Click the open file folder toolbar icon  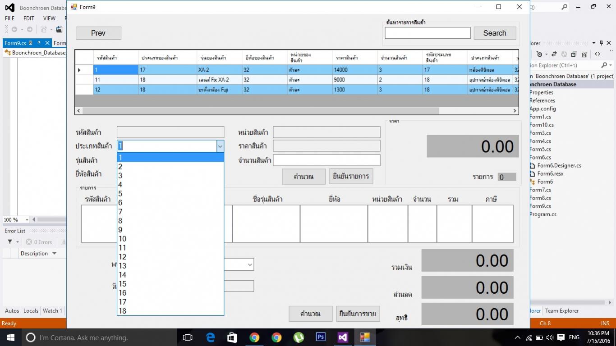click(59, 29)
